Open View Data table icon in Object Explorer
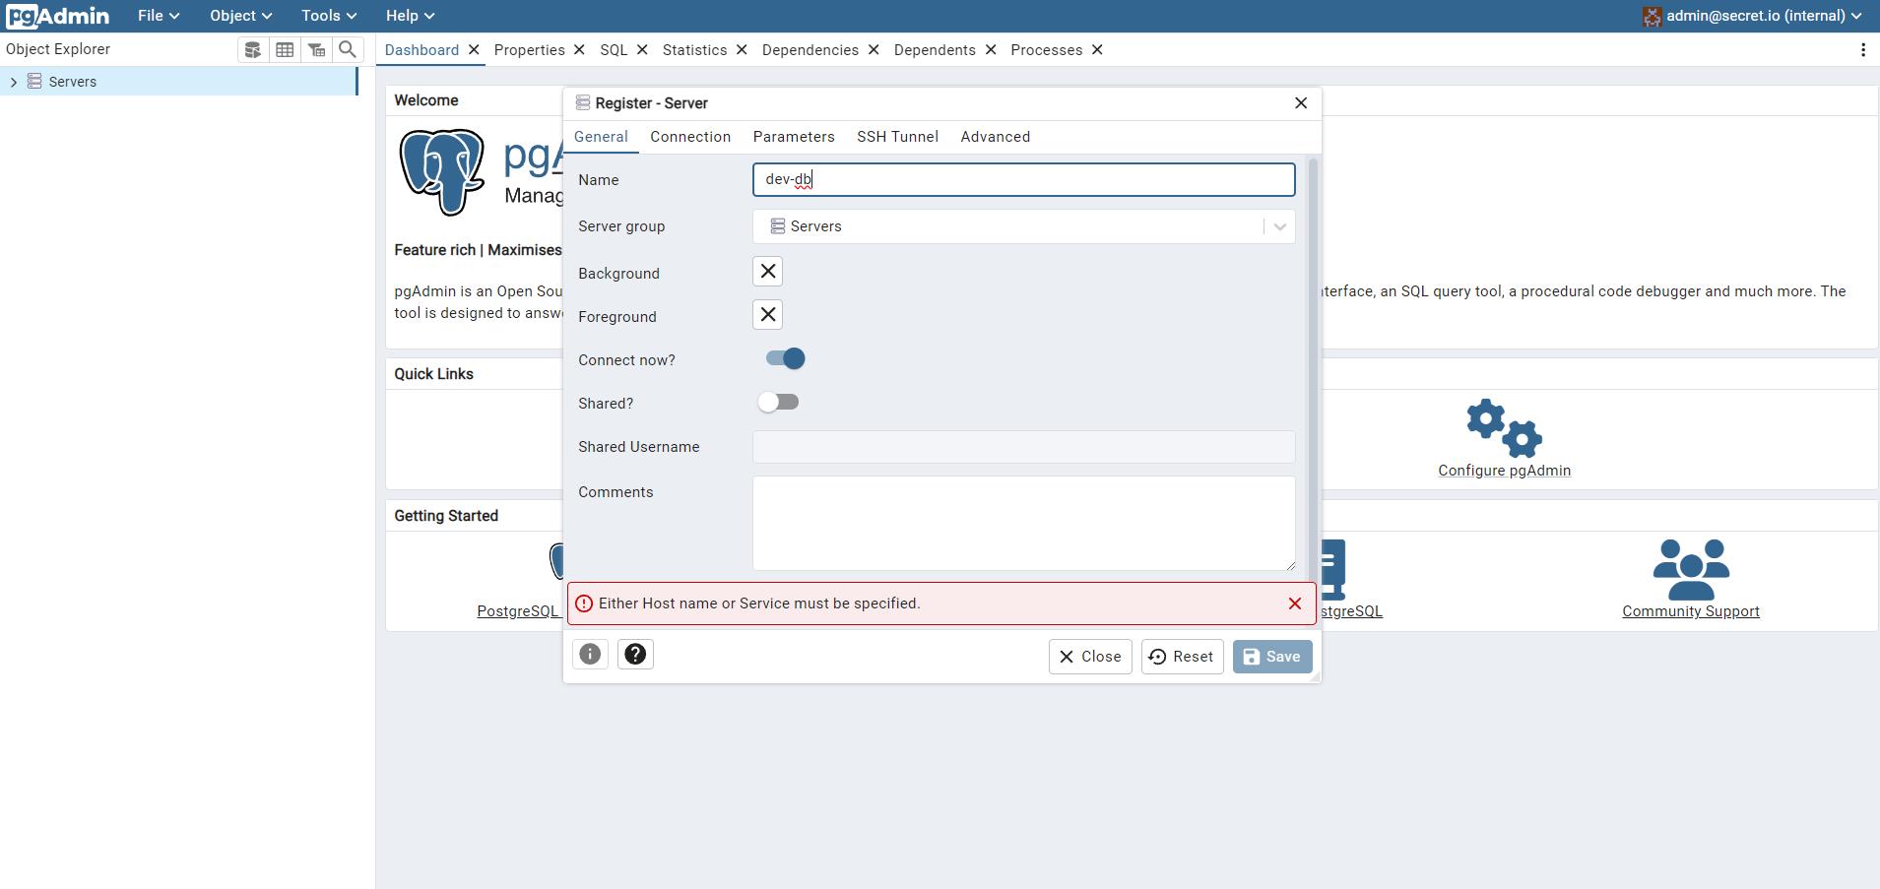The height and width of the screenshot is (889, 1880). click(285, 49)
